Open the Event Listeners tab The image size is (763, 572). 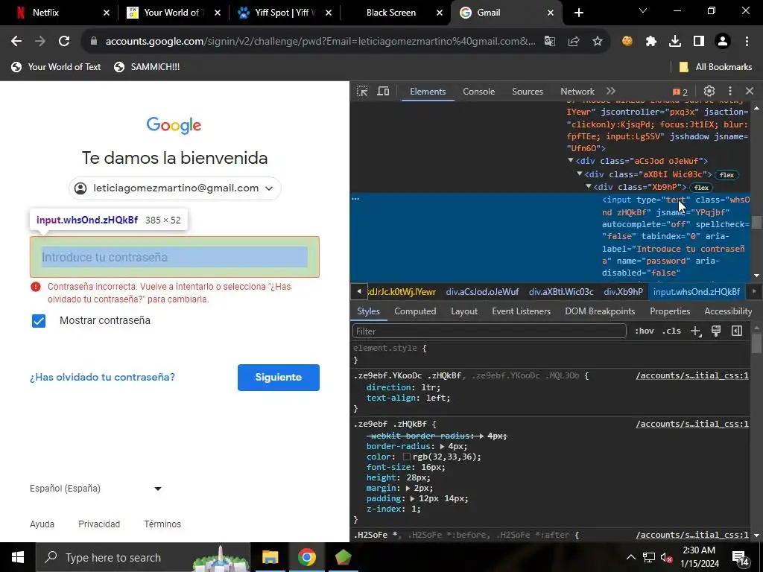pos(521,311)
